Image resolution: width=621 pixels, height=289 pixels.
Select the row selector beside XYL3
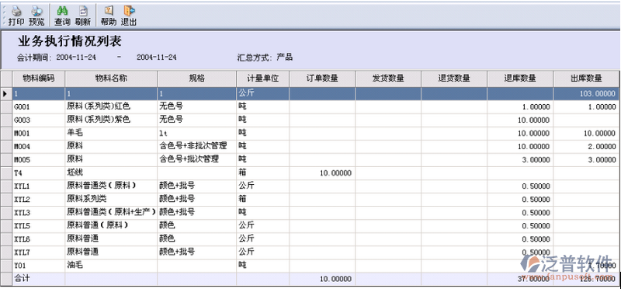pyautogui.click(x=6, y=213)
